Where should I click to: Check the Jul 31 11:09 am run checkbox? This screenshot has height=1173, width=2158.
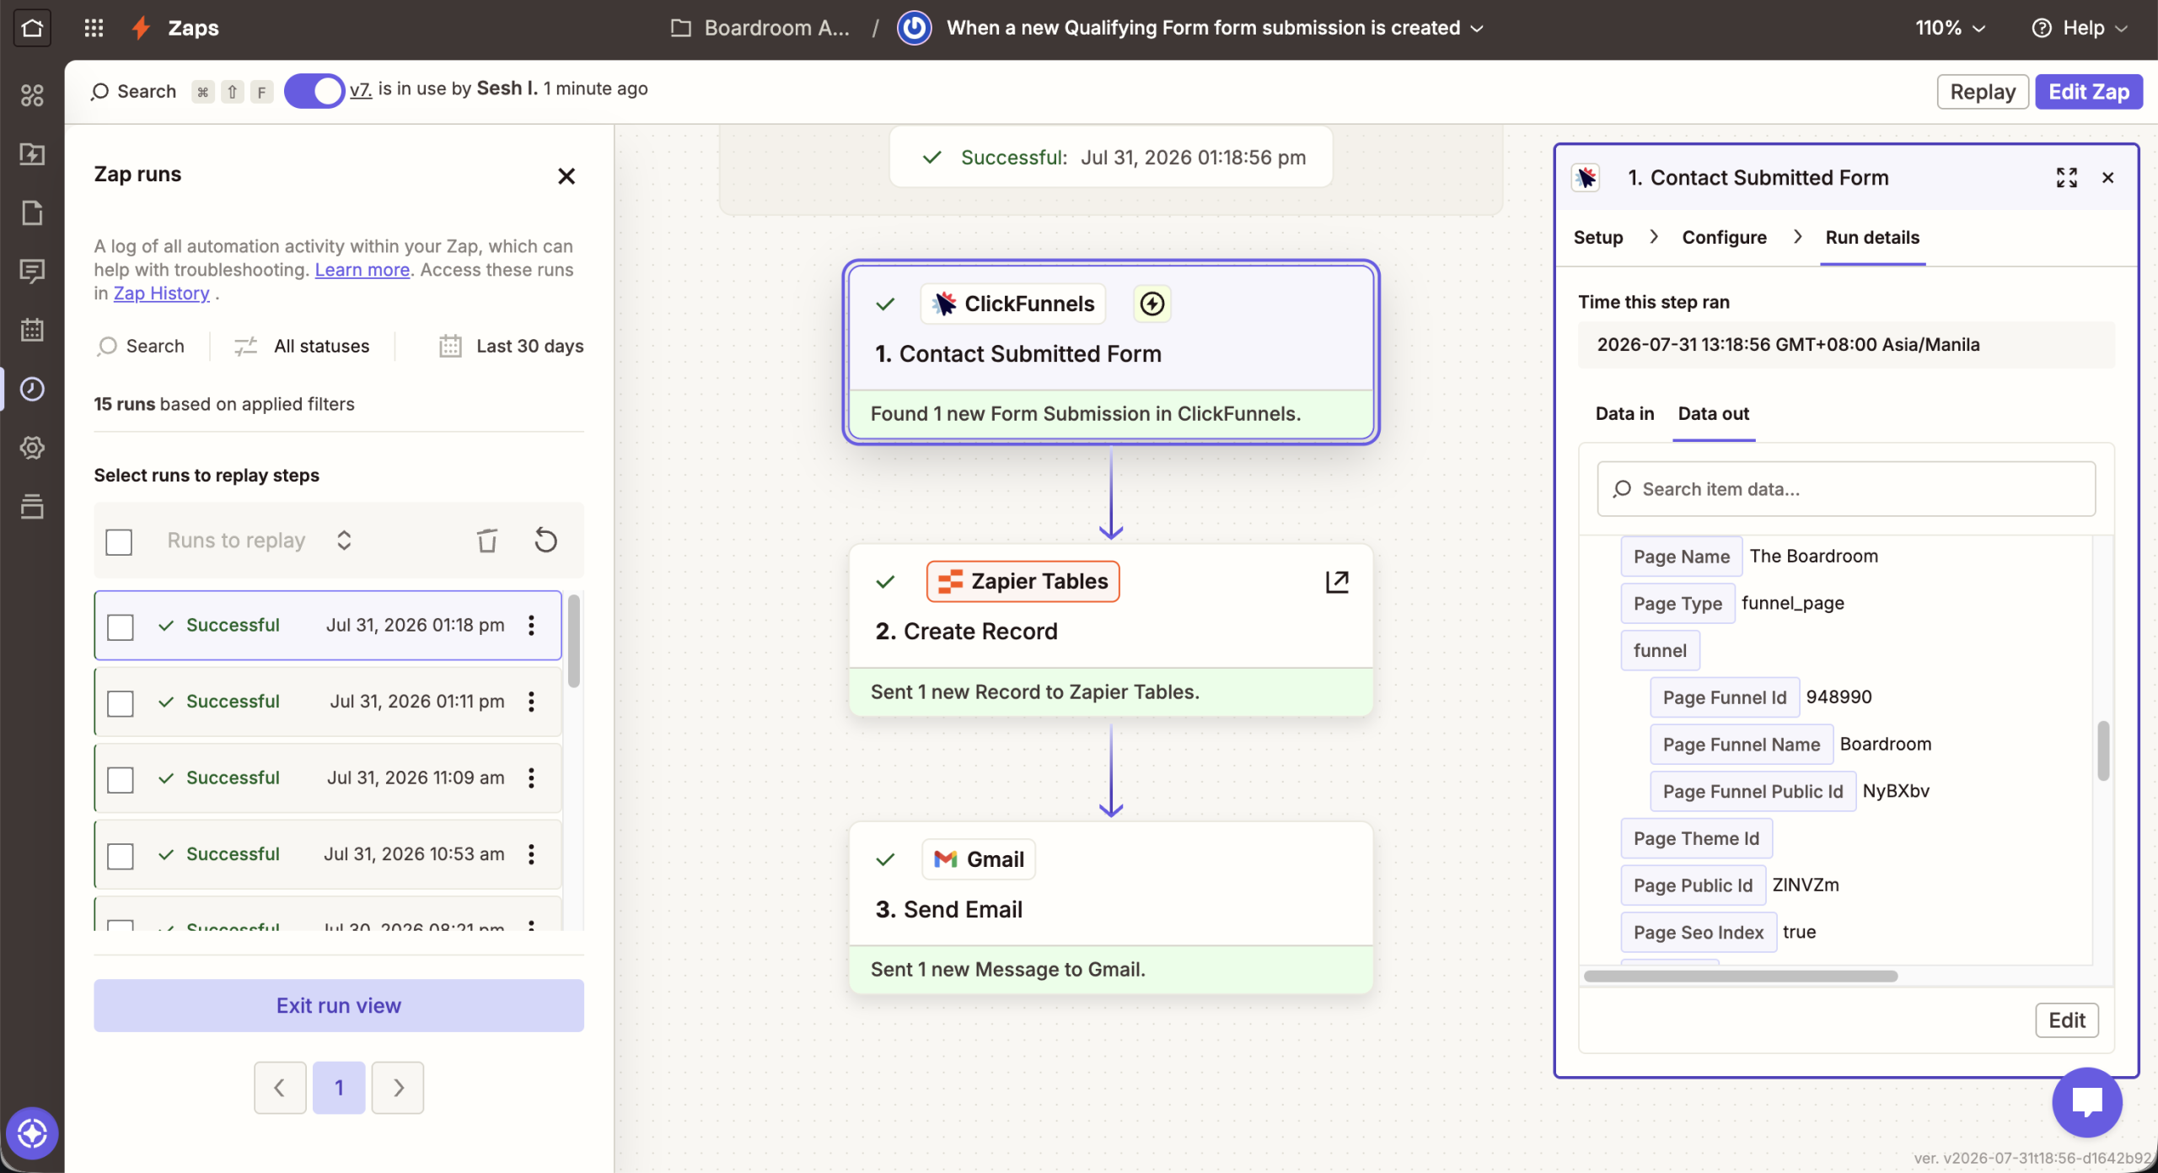121,779
